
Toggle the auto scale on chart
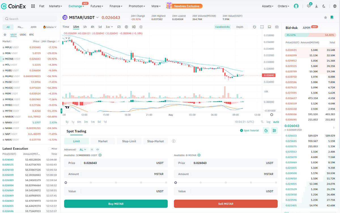pos(276,122)
